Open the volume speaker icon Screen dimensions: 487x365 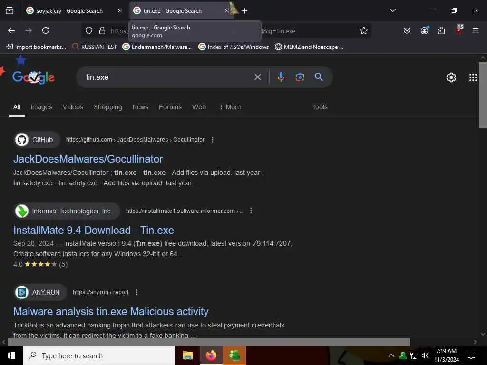(x=425, y=355)
